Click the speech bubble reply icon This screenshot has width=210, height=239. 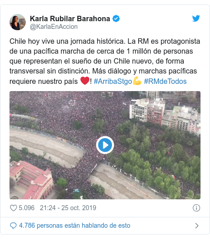click(13, 225)
